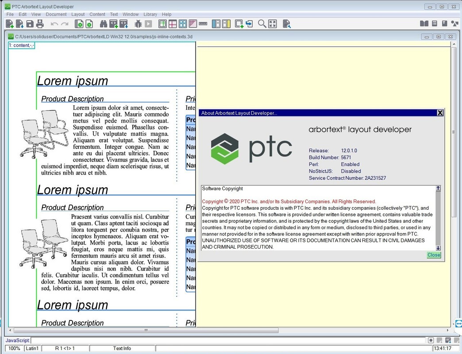Click the first 'Lorem ipsum' heading
The width and height of the screenshot is (462, 354).
point(73,81)
